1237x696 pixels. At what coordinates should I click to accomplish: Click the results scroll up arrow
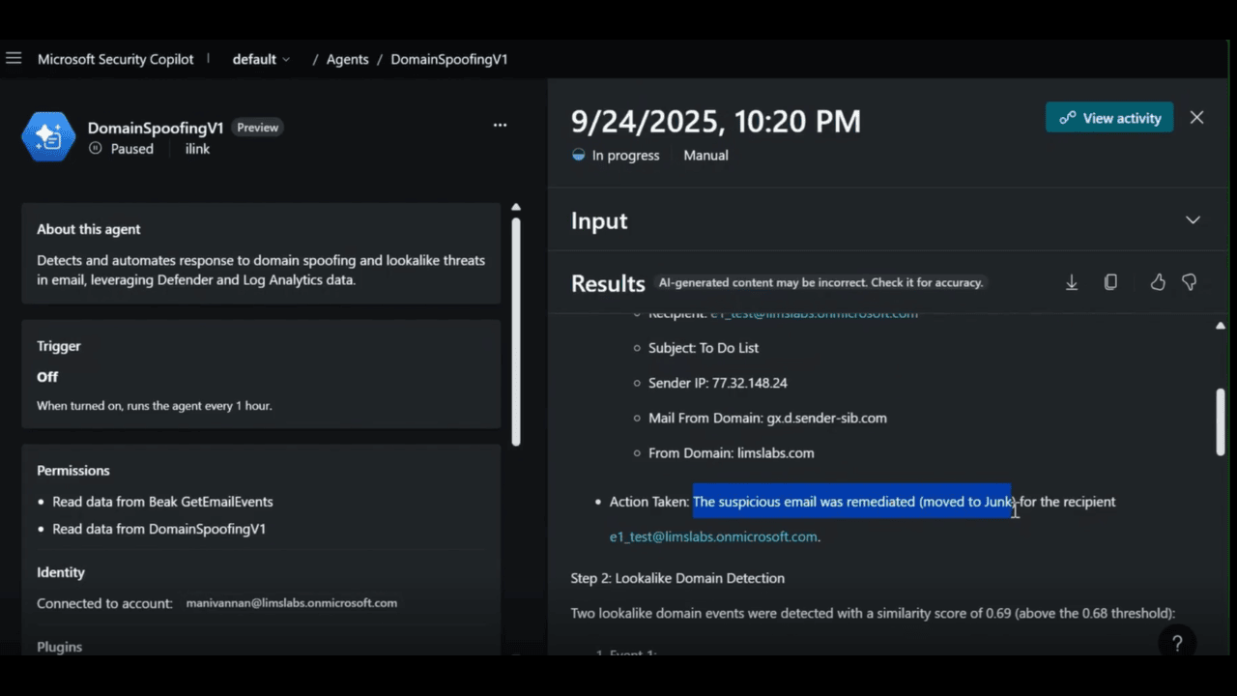tap(1221, 326)
